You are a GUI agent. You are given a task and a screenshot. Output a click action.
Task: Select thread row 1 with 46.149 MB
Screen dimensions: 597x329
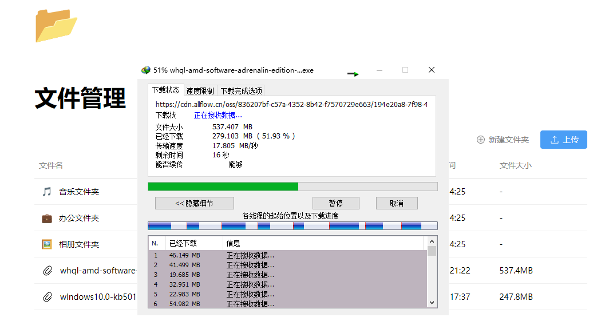coord(288,255)
